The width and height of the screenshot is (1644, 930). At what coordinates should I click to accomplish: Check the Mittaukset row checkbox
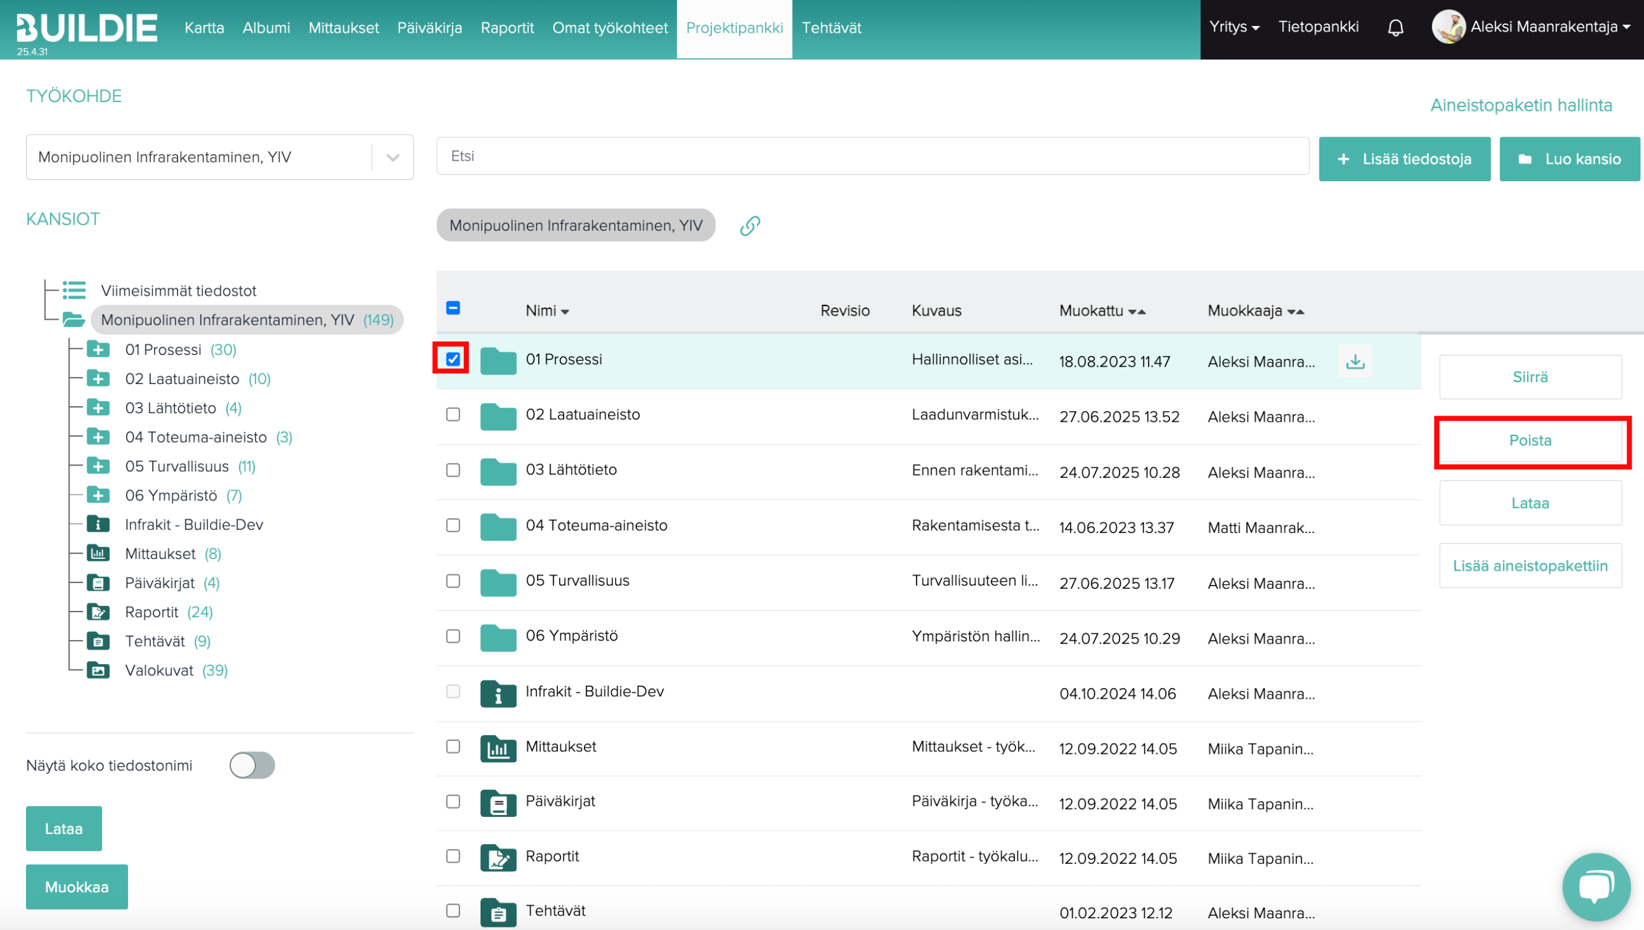tap(453, 746)
